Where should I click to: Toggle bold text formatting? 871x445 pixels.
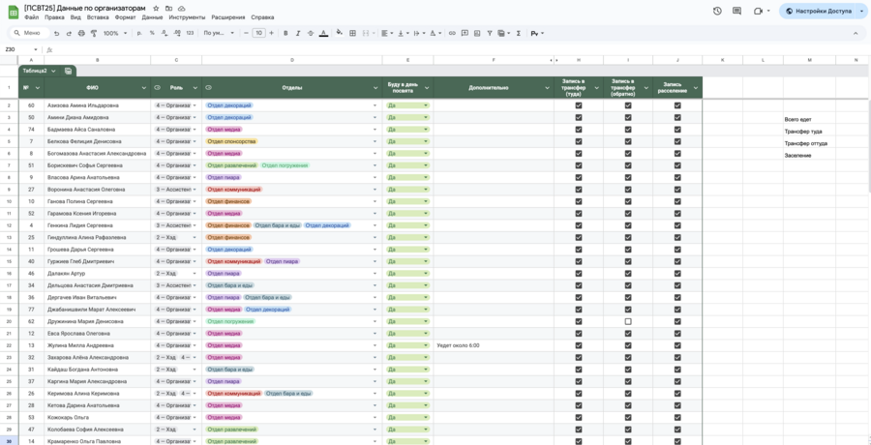click(285, 33)
